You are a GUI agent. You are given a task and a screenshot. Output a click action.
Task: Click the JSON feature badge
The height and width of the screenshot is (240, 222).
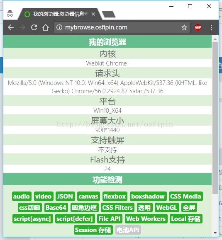(65, 196)
